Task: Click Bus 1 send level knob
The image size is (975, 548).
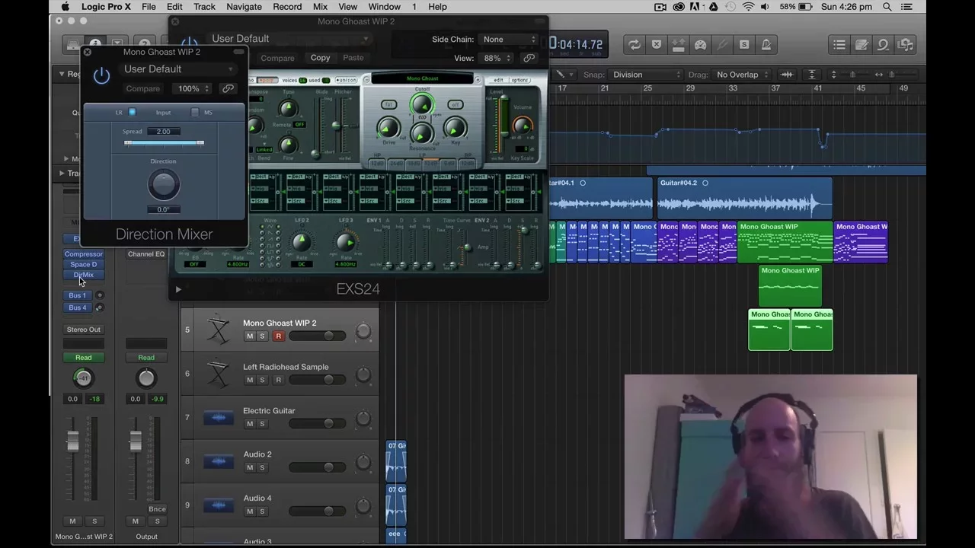Action: click(x=99, y=295)
